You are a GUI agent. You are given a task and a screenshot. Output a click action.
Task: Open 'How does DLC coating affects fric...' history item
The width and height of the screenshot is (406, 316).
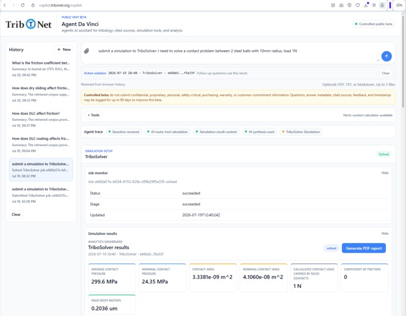click(41, 144)
